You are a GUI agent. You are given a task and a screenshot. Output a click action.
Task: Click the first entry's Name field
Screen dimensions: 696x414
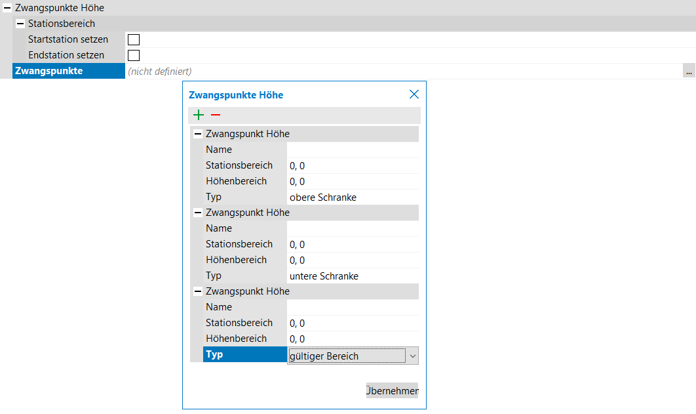point(352,150)
